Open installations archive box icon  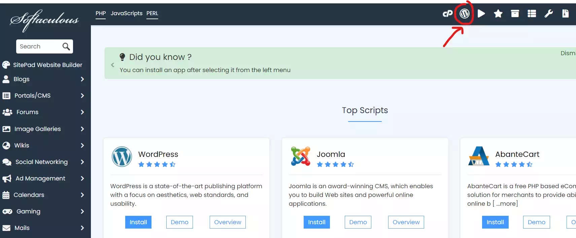tap(515, 13)
